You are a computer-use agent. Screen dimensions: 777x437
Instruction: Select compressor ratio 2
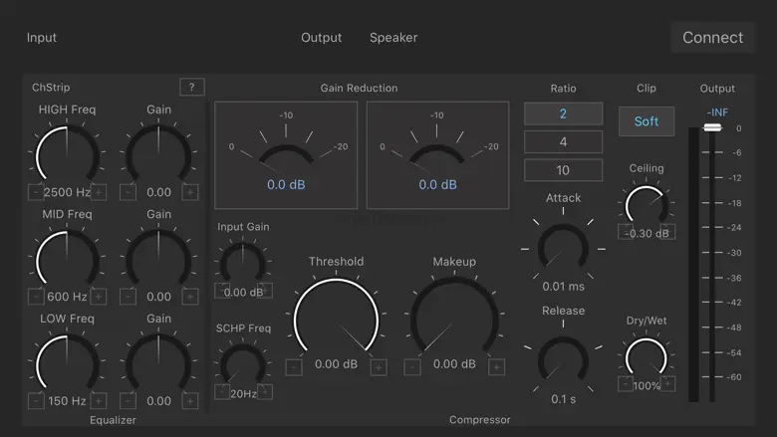click(563, 113)
